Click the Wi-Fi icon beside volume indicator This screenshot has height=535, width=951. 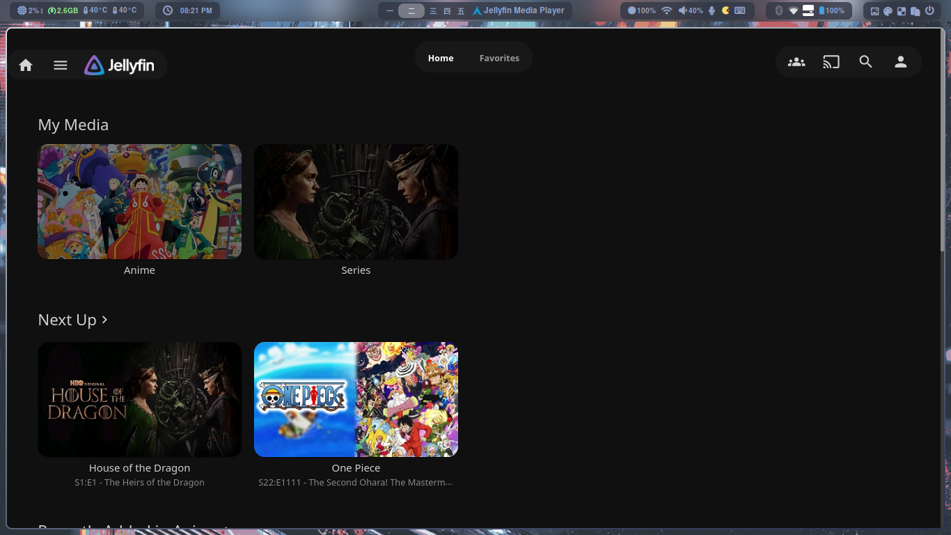pos(666,10)
